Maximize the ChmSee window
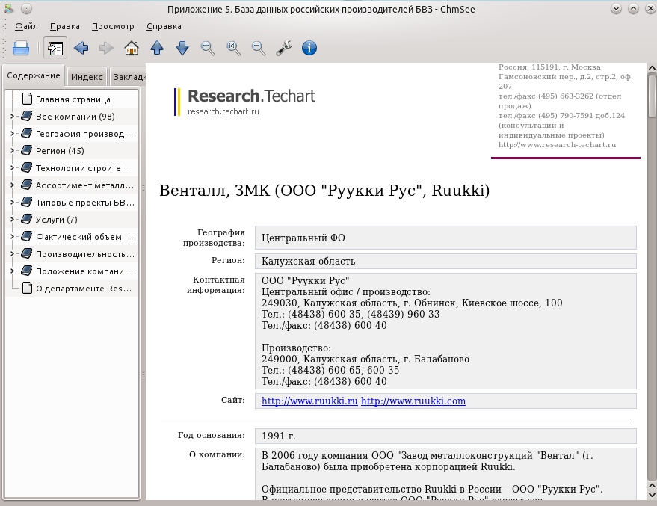Image resolution: width=657 pixels, height=506 pixels. pos(634,8)
